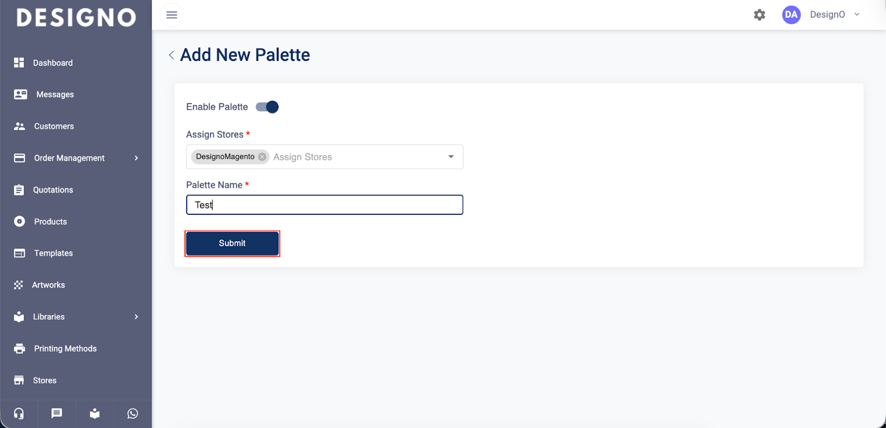Click the DA avatar icon
The height and width of the screenshot is (428, 886).
pyautogui.click(x=791, y=15)
